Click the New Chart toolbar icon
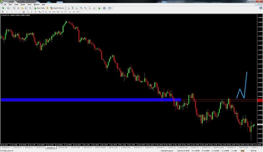The width and height of the screenshot is (263, 152). [x=3, y=8]
